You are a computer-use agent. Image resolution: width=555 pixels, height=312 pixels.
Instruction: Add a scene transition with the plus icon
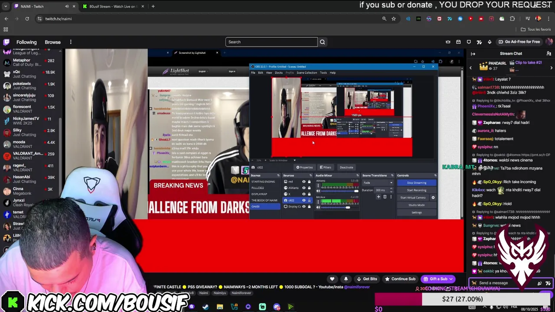[x=379, y=197]
